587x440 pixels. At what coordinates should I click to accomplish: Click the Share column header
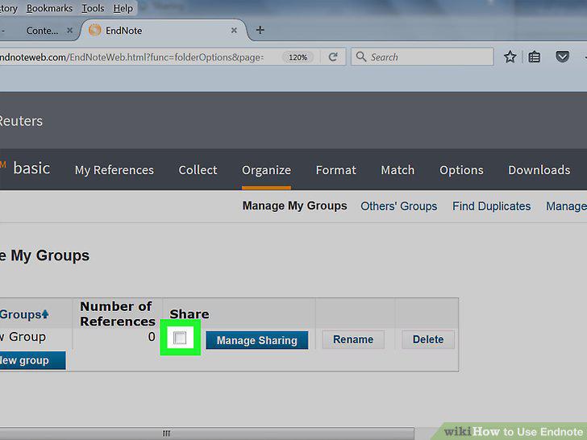[x=189, y=314]
